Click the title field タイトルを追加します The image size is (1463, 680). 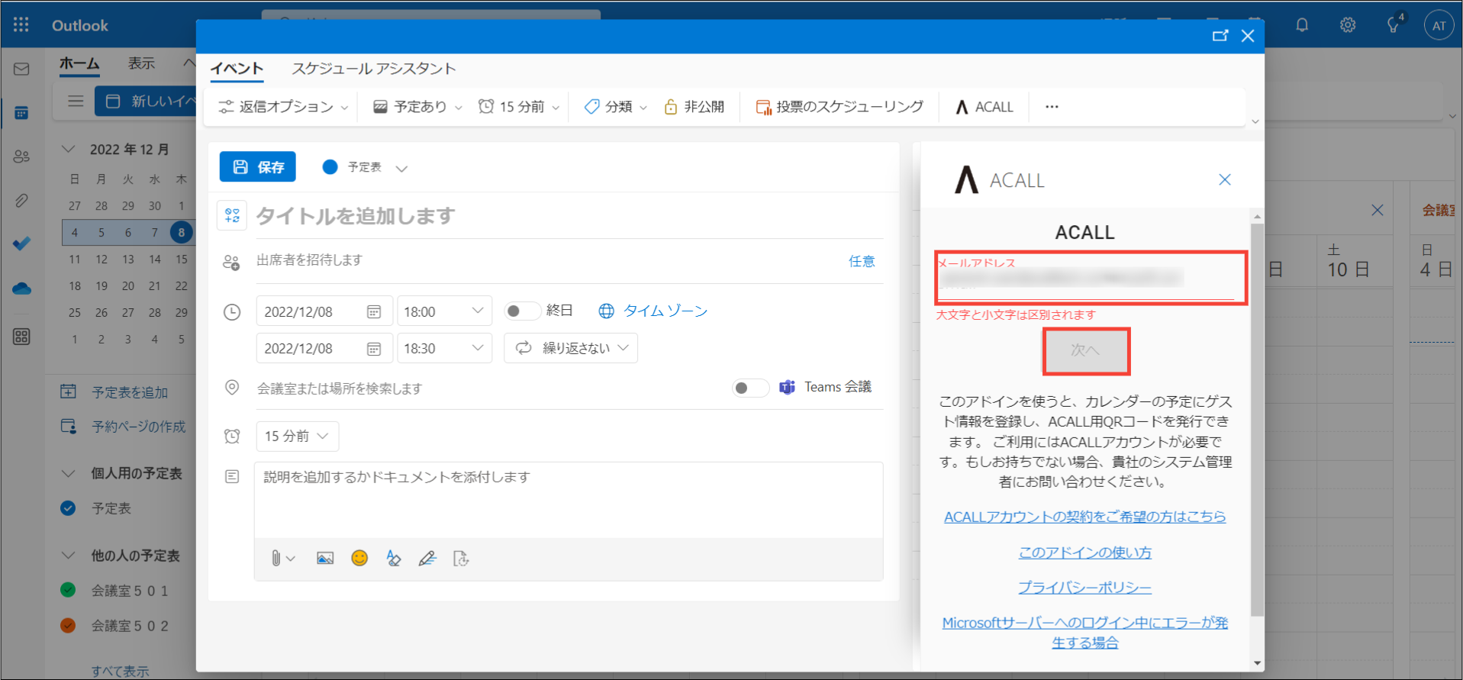tap(569, 216)
